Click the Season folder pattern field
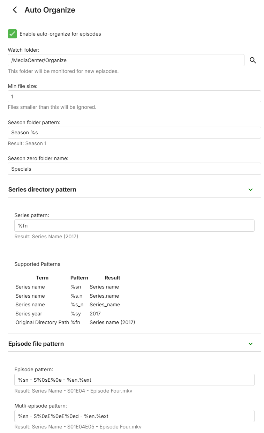 point(134,133)
